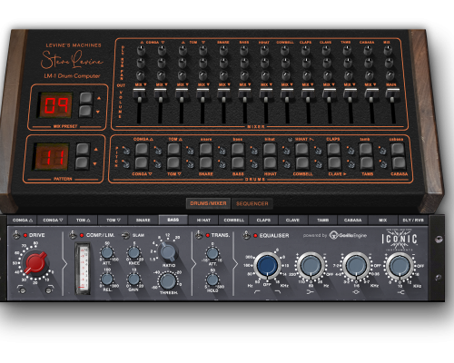Viewport: 454px width, 363px height.
Task: Click the blue EQ filter knob
Action: point(267,265)
